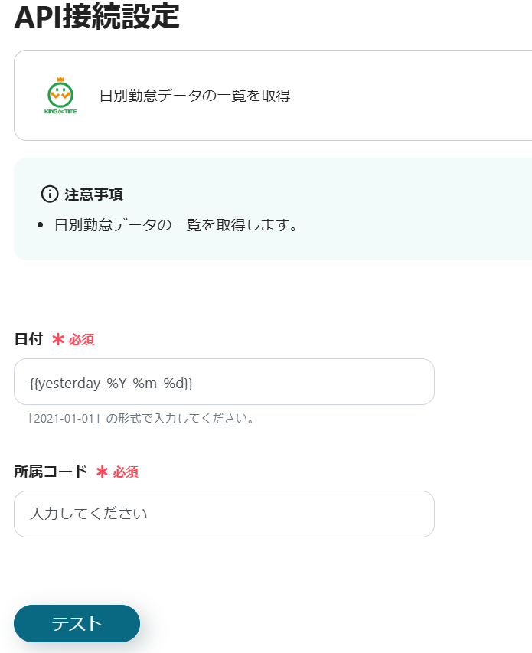The height and width of the screenshot is (653, 532).
Task: Click the small KING OF TIME caption under logo
Action: pyautogui.click(x=60, y=112)
